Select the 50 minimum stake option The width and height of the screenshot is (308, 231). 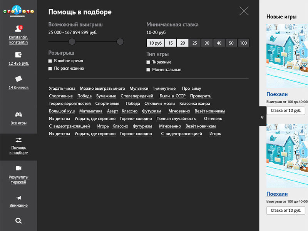(x=231, y=43)
